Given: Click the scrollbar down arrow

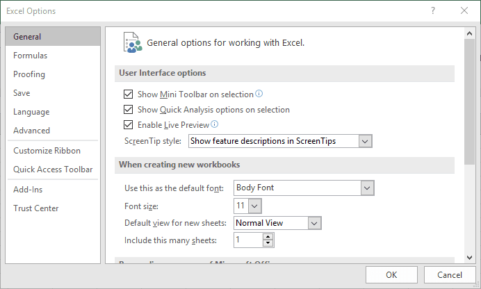Looking at the screenshot, I should click(x=469, y=258).
